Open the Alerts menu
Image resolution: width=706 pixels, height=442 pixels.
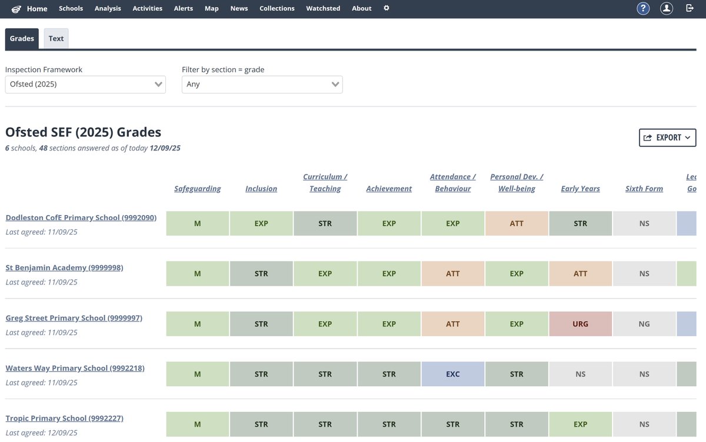[184, 8]
